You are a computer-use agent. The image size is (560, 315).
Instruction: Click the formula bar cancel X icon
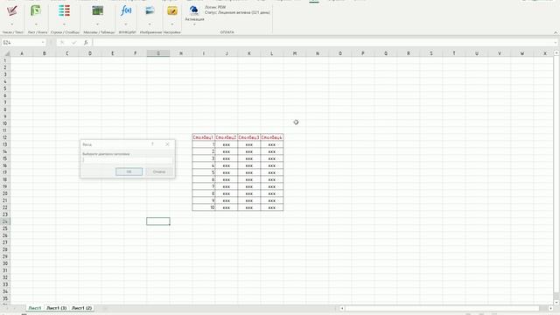coord(62,43)
